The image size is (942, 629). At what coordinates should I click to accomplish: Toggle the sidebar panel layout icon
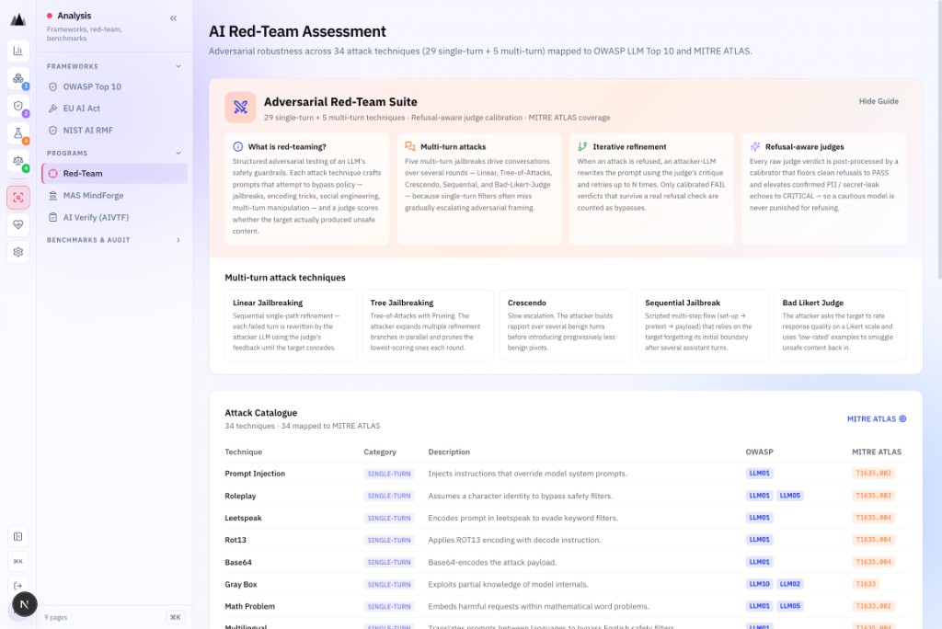click(x=18, y=536)
